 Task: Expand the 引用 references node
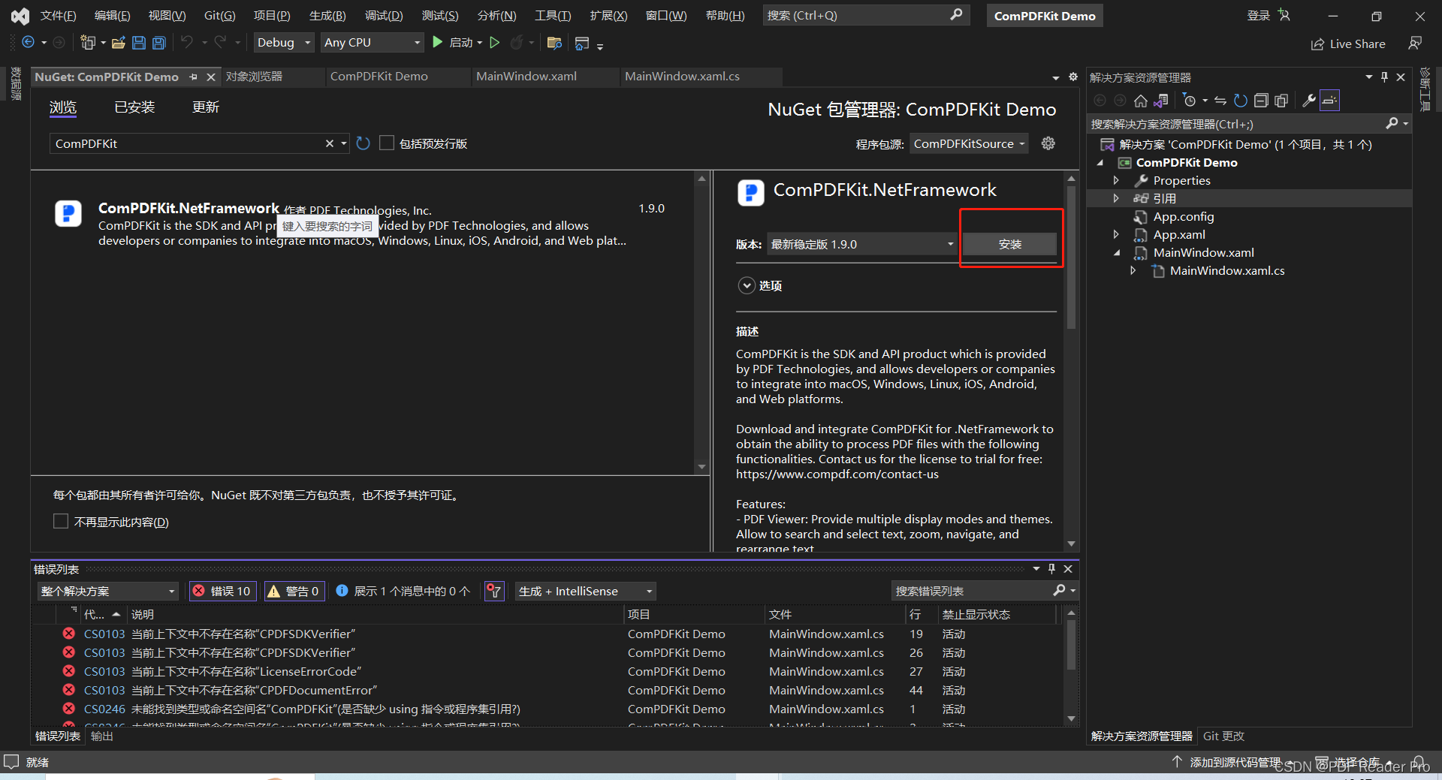tap(1116, 198)
